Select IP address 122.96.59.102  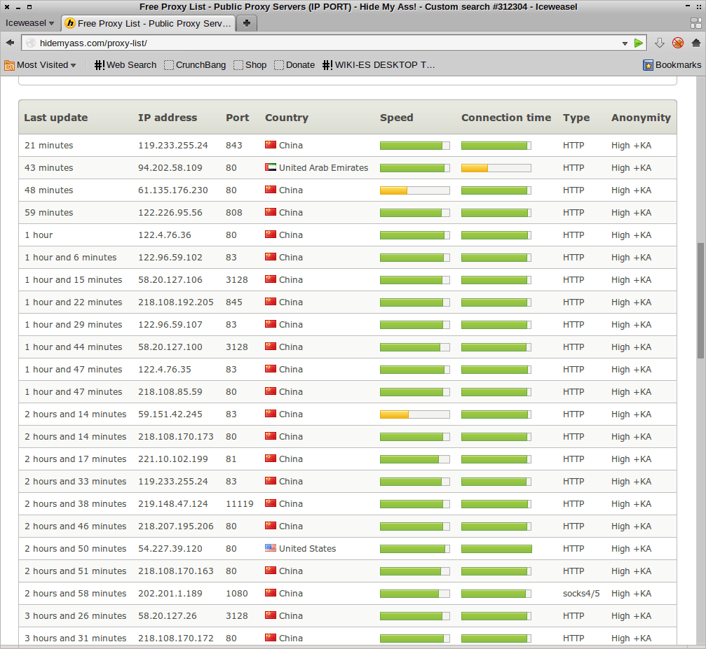tap(170, 257)
